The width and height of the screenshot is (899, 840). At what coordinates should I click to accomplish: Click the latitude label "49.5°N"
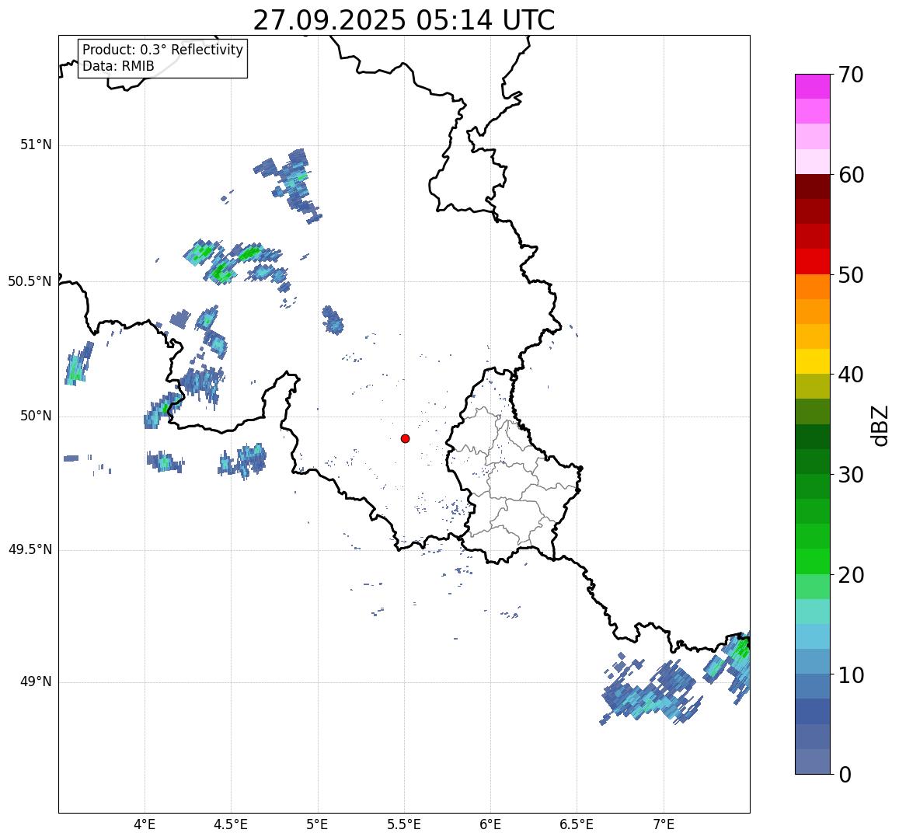point(30,550)
